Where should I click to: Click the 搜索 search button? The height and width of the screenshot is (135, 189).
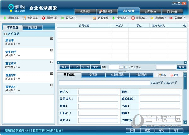[x=181, y=67]
